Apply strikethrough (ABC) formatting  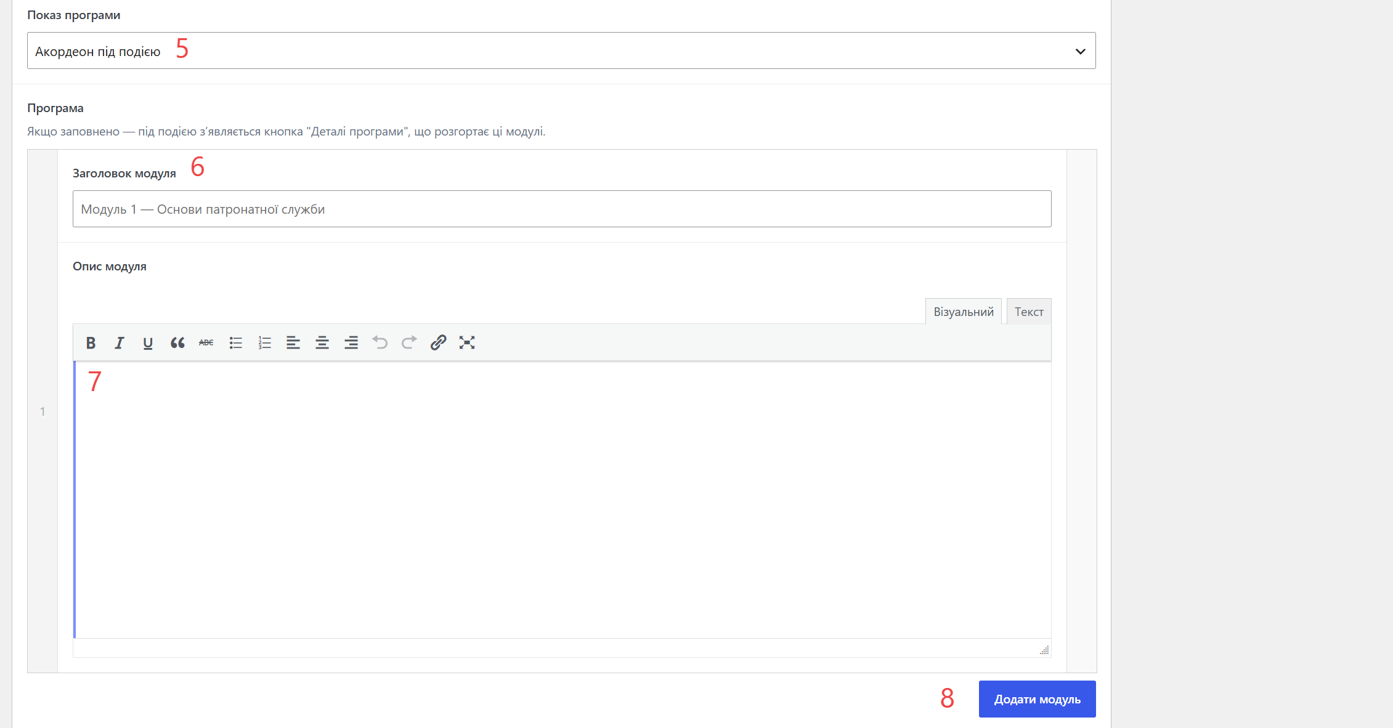[206, 343]
